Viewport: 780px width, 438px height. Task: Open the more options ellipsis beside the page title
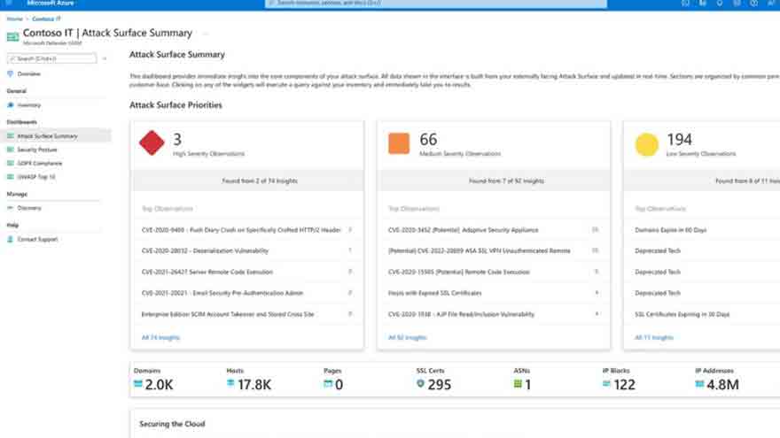205,34
